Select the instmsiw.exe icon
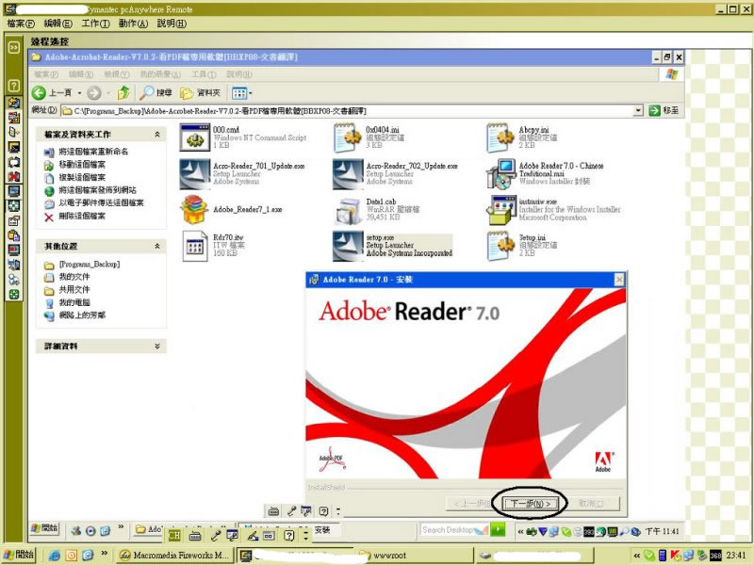The image size is (754, 565). click(500, 209)
